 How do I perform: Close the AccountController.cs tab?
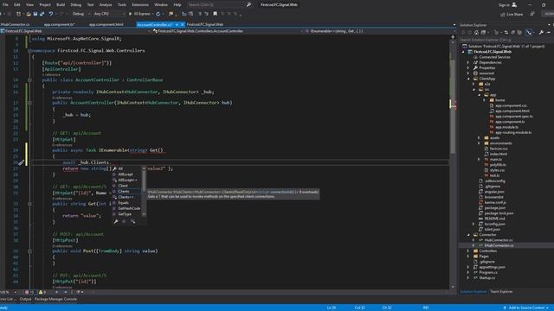click(183, 24)
